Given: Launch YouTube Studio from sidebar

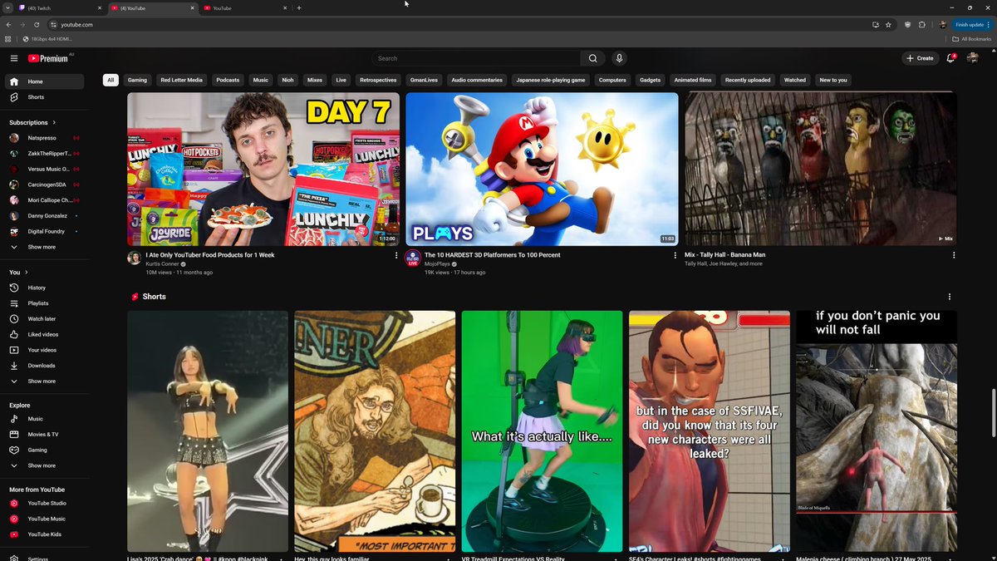Looking at the screenshot, I should (44, 503).
